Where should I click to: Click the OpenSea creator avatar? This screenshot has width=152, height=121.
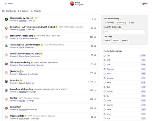point(6,81)
